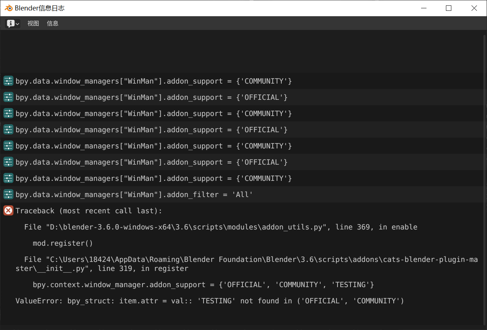Click the Blender logo in the title bar

[x=9, y=8]
